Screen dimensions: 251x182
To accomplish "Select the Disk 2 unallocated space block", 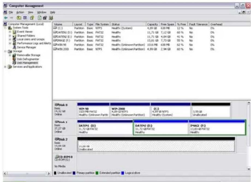I will [156, 144].
